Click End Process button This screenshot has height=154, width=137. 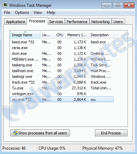[111, 133]
